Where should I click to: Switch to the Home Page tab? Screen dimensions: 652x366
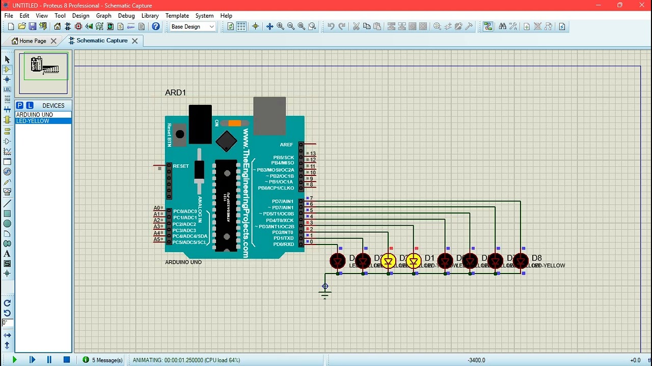point(33,41)
